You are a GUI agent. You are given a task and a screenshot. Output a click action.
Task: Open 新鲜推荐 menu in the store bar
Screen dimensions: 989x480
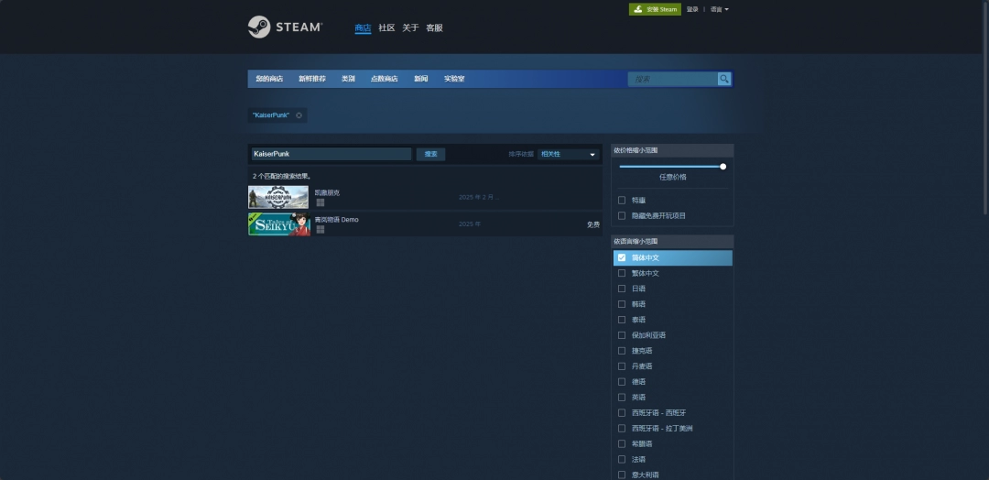click(x=312, y=79)
